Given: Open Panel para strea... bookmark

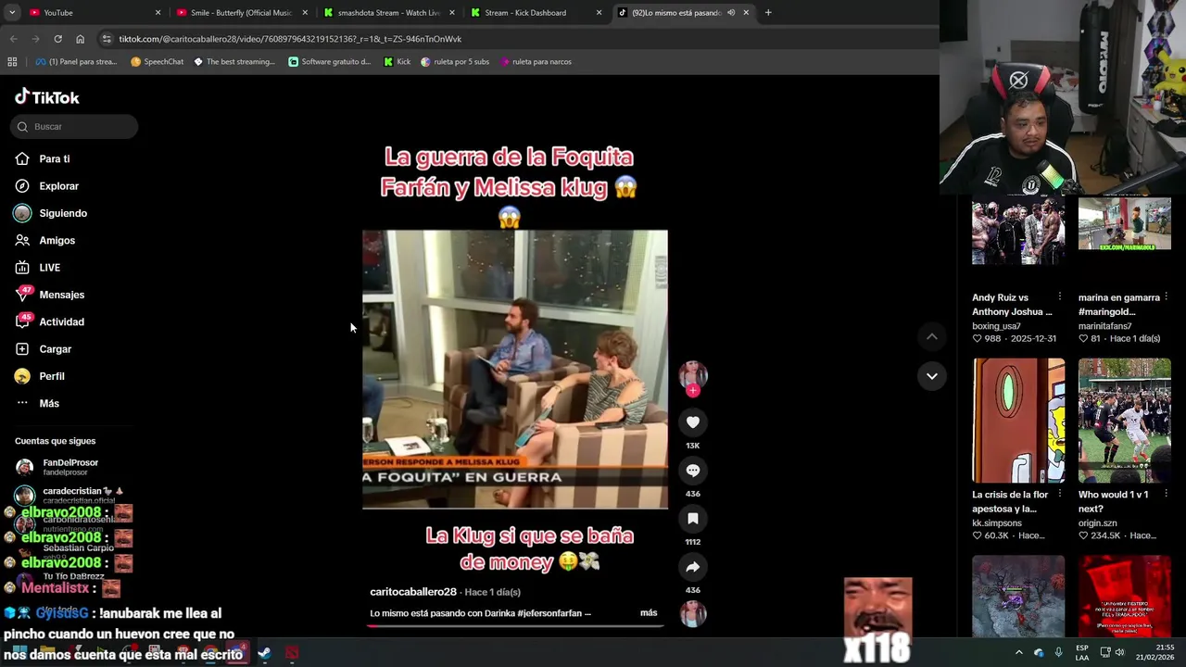Looking at the screenshot, I should click(x=76, y=62).
